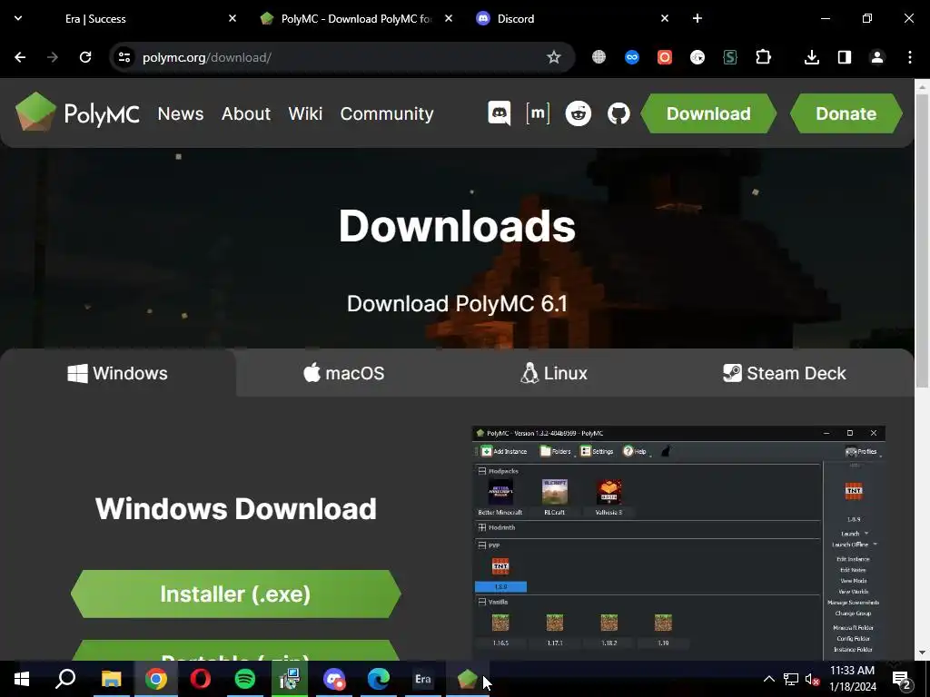
Task: Click the muted volume tray icon
Action: 812,679
